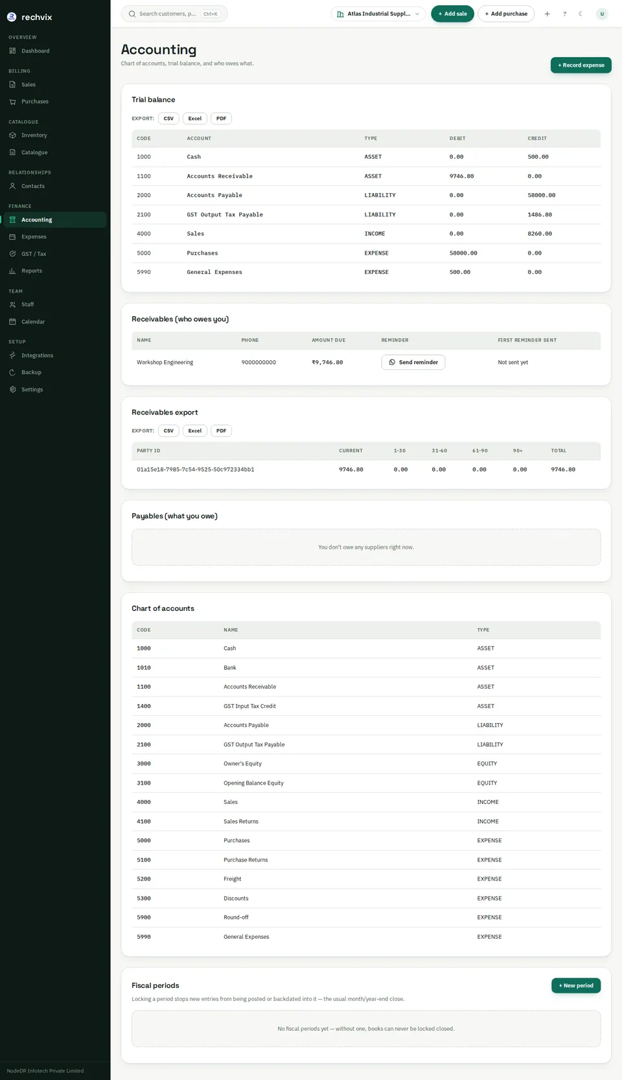Open Staff via its people icon

pyautogui.click(x=12, y=304)
